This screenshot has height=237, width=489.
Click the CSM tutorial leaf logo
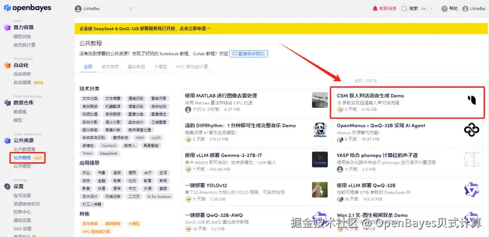(471, 100)
